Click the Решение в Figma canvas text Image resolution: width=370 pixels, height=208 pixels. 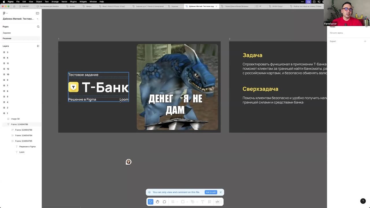click(x=82, y=99)
